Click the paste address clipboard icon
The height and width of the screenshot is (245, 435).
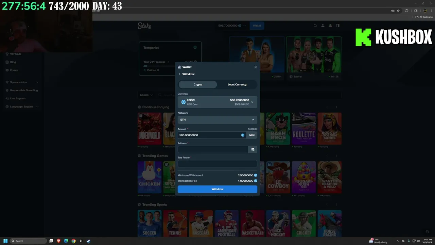pos(253,149)
